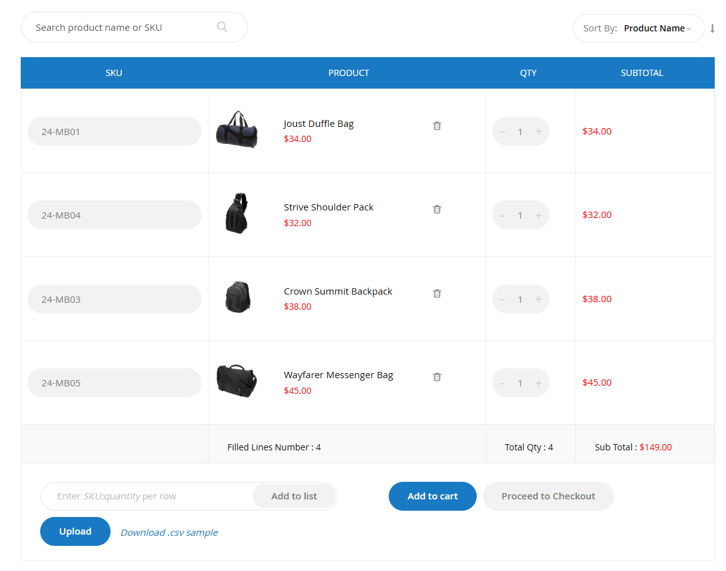
Task: Increase quantity for Crown Summit Backpack
Action: click(x=538, y=299)
